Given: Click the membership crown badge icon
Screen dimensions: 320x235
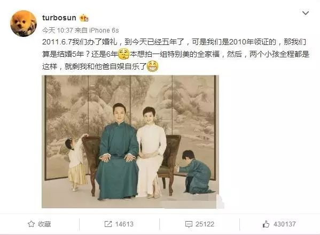Looking at the screenshot, I should click(84, 18).
